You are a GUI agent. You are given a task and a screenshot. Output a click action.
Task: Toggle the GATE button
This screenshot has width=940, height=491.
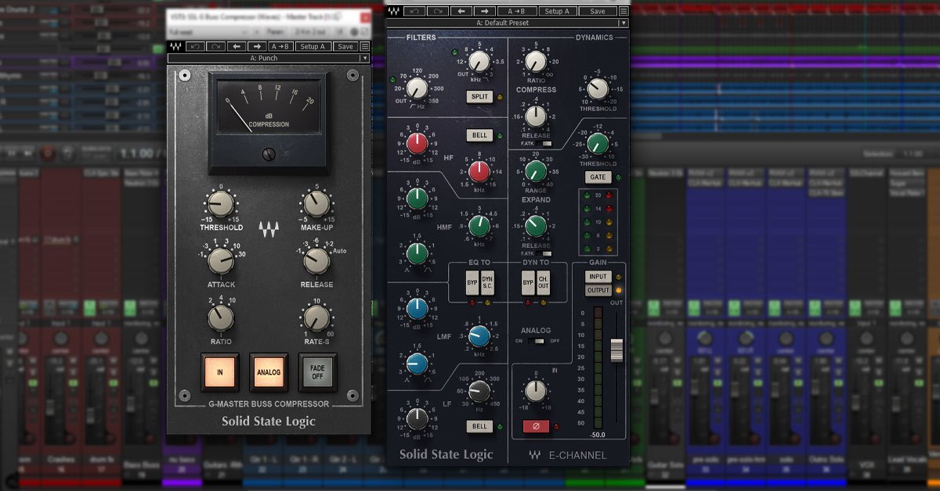pos(597,177)
